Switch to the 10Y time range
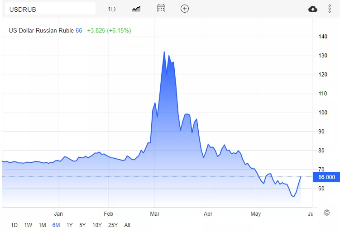This screenshot has width=340, height=232. [x=97, y=225]
